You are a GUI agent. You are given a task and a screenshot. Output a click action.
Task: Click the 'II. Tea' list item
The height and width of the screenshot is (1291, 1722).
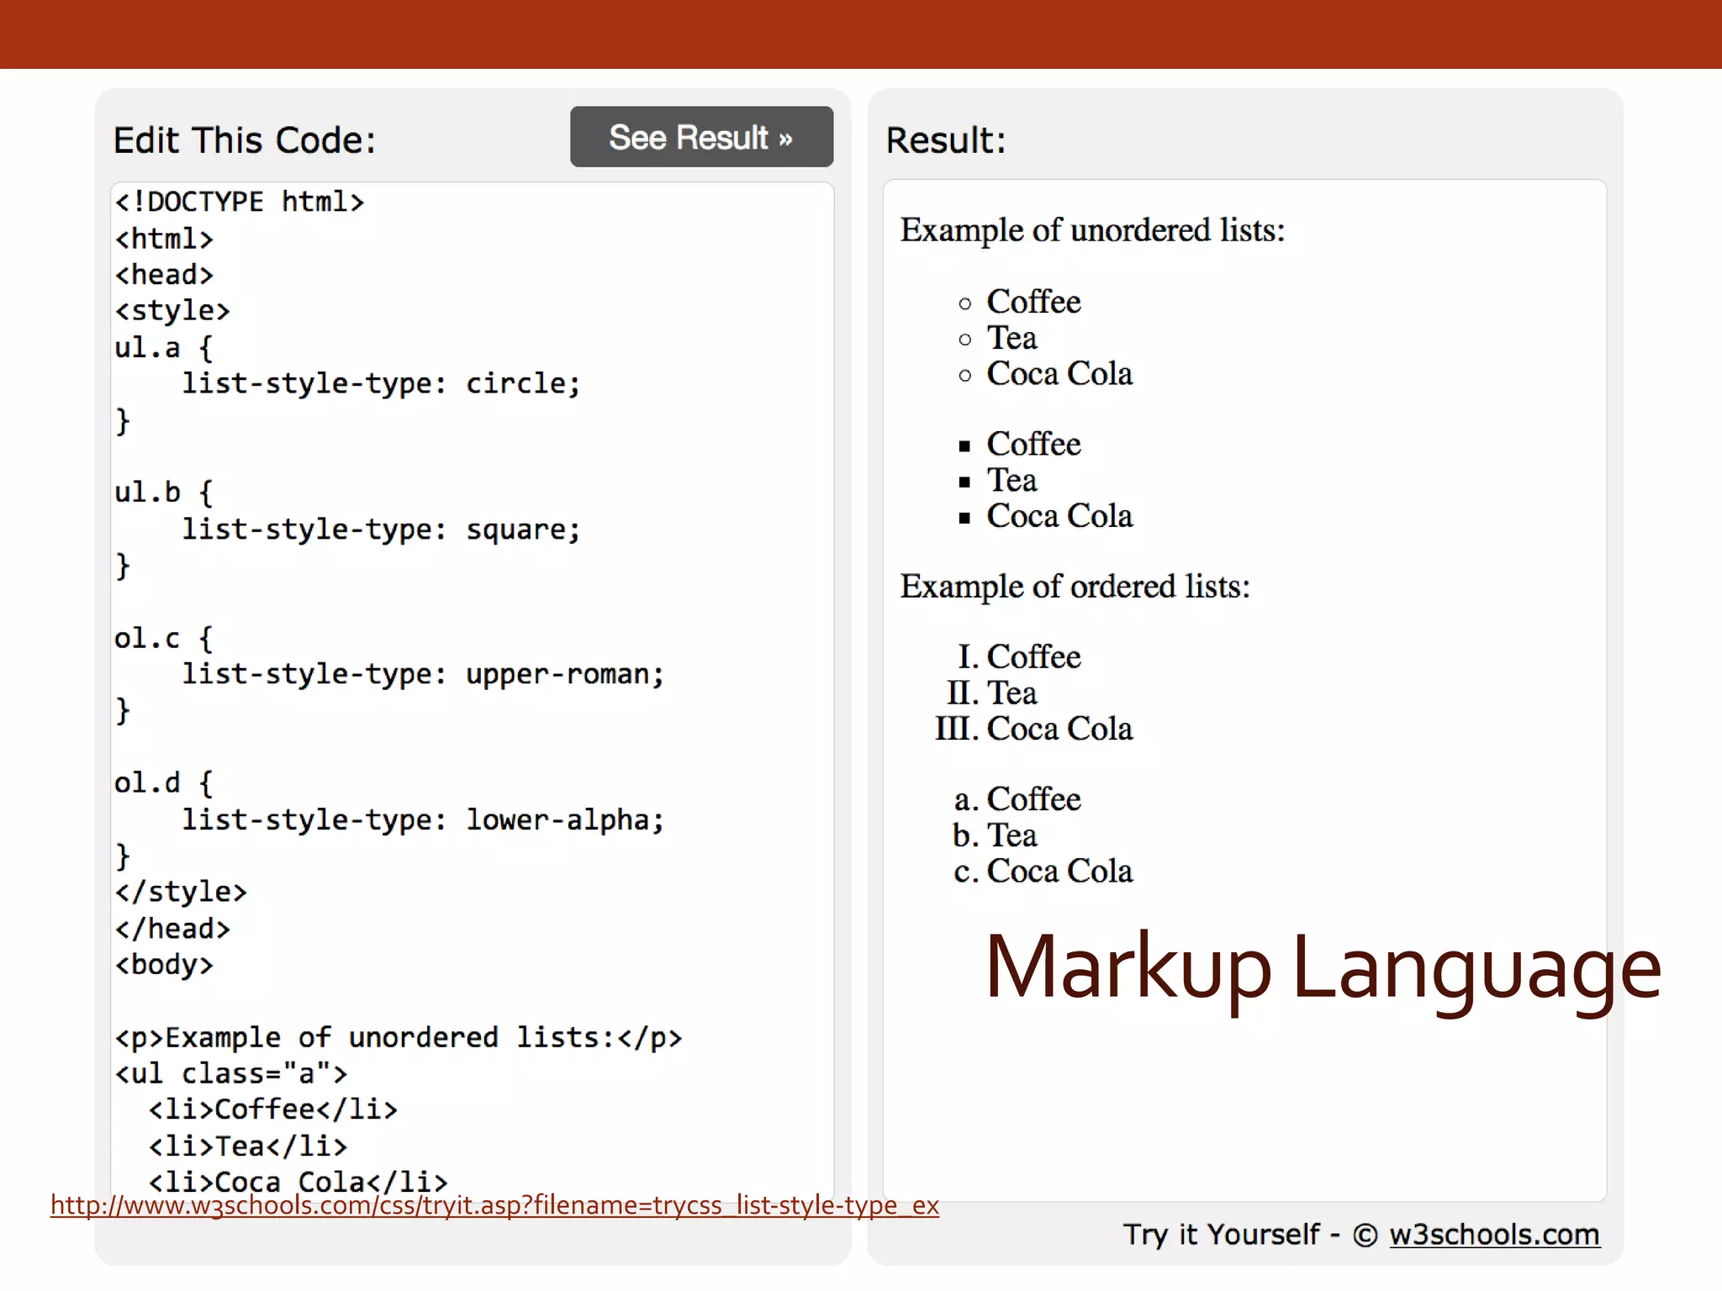[992, 693]
